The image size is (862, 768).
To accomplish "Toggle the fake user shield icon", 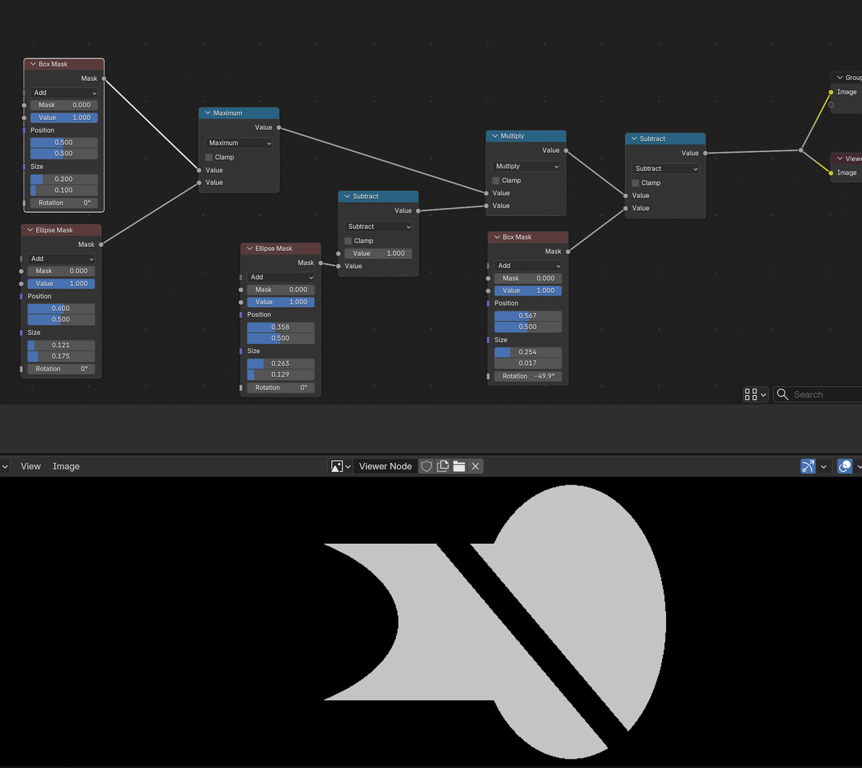I will pyautogui.click(x=426, y=466).
